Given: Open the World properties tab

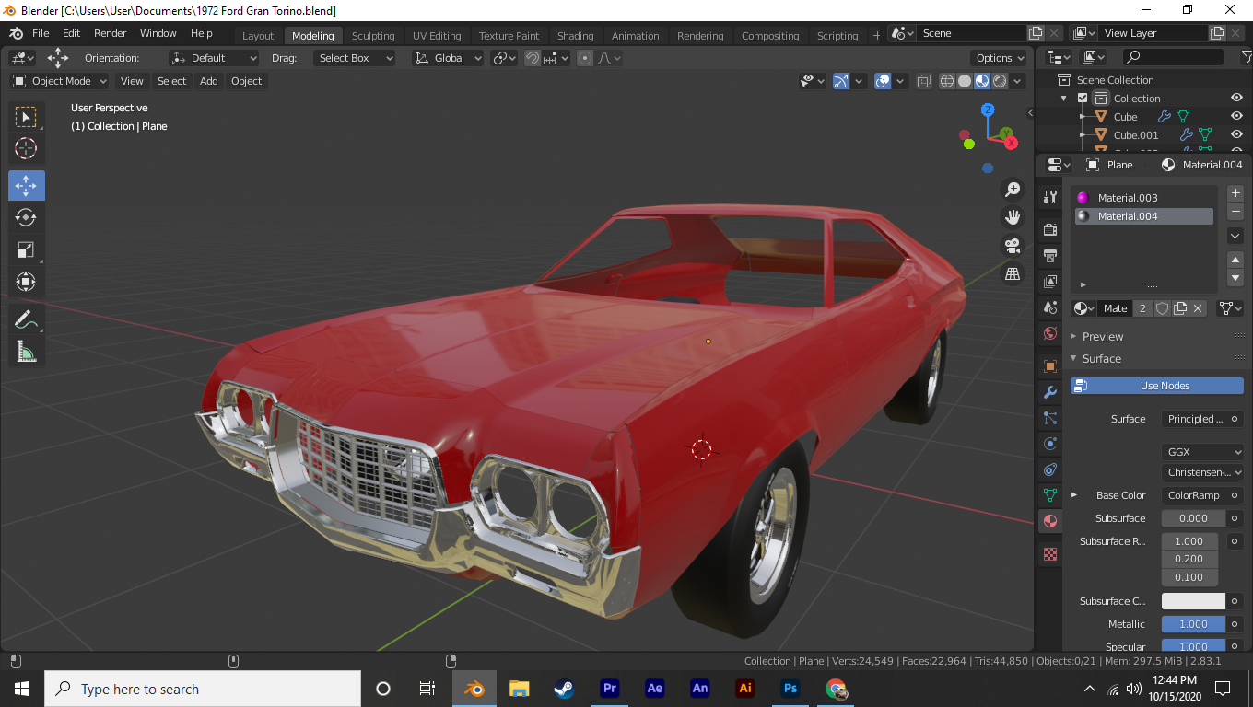Looking at the screenshot, I should (x=1049, y=333).
